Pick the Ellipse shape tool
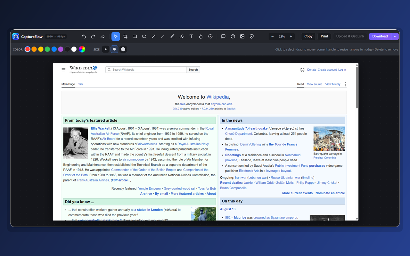 (x=144, y=36)
